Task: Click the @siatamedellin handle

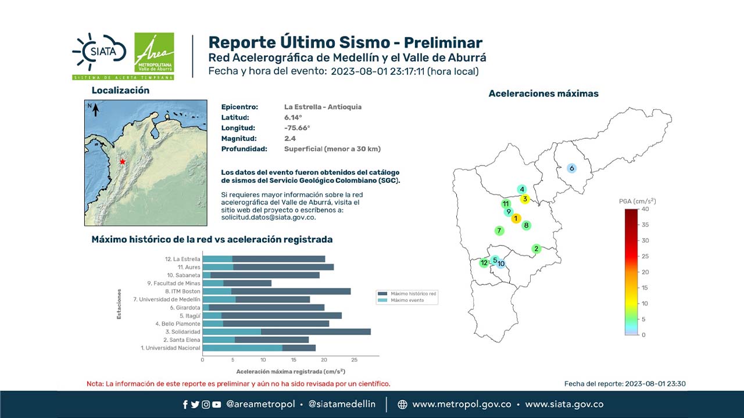Action: (x=342, y=405)
